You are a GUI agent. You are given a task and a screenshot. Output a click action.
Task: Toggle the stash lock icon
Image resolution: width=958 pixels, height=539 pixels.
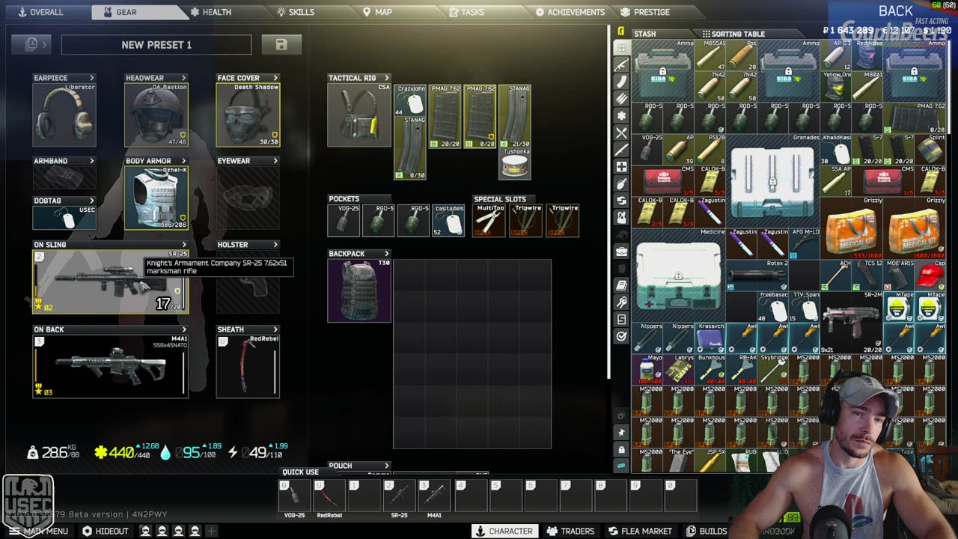coord(621,449)
